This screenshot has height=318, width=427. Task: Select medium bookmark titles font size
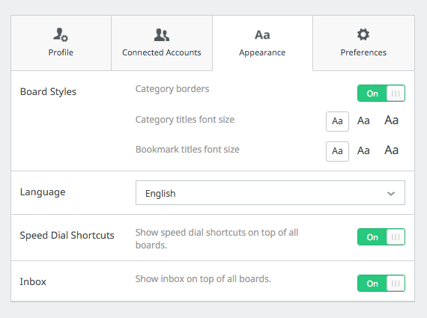(x=363, y=150)
